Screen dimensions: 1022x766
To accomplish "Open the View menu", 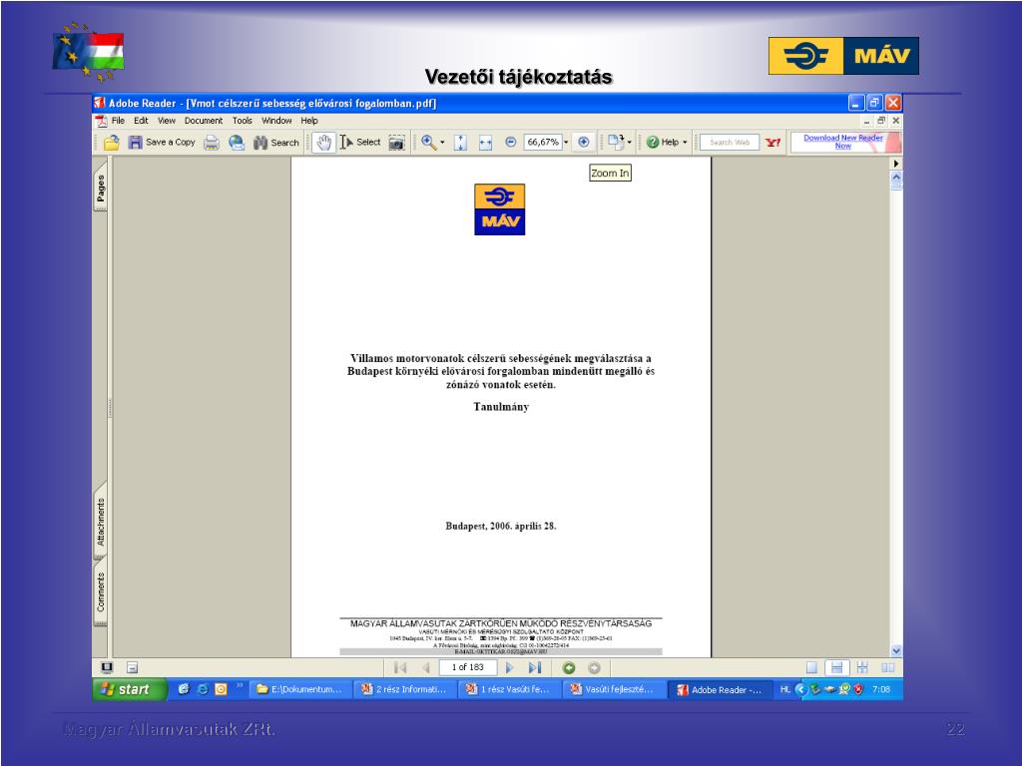I will (167, 121).
